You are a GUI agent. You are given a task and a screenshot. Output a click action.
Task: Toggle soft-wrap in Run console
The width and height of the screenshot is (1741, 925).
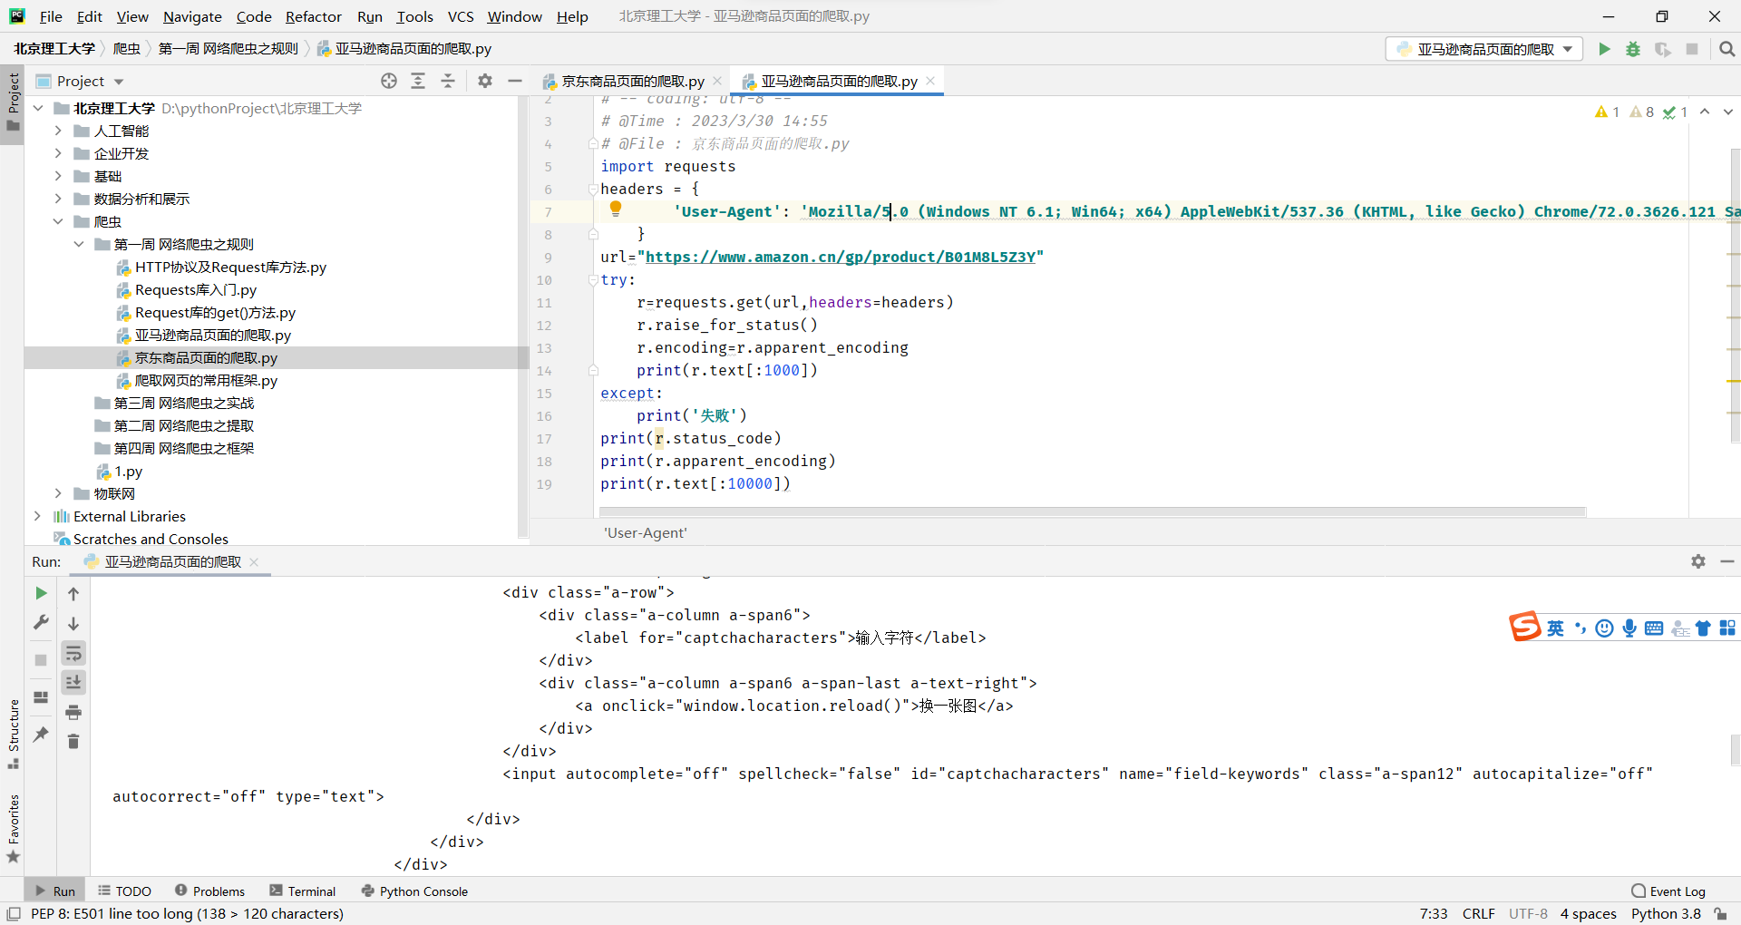tap(73, 653)
